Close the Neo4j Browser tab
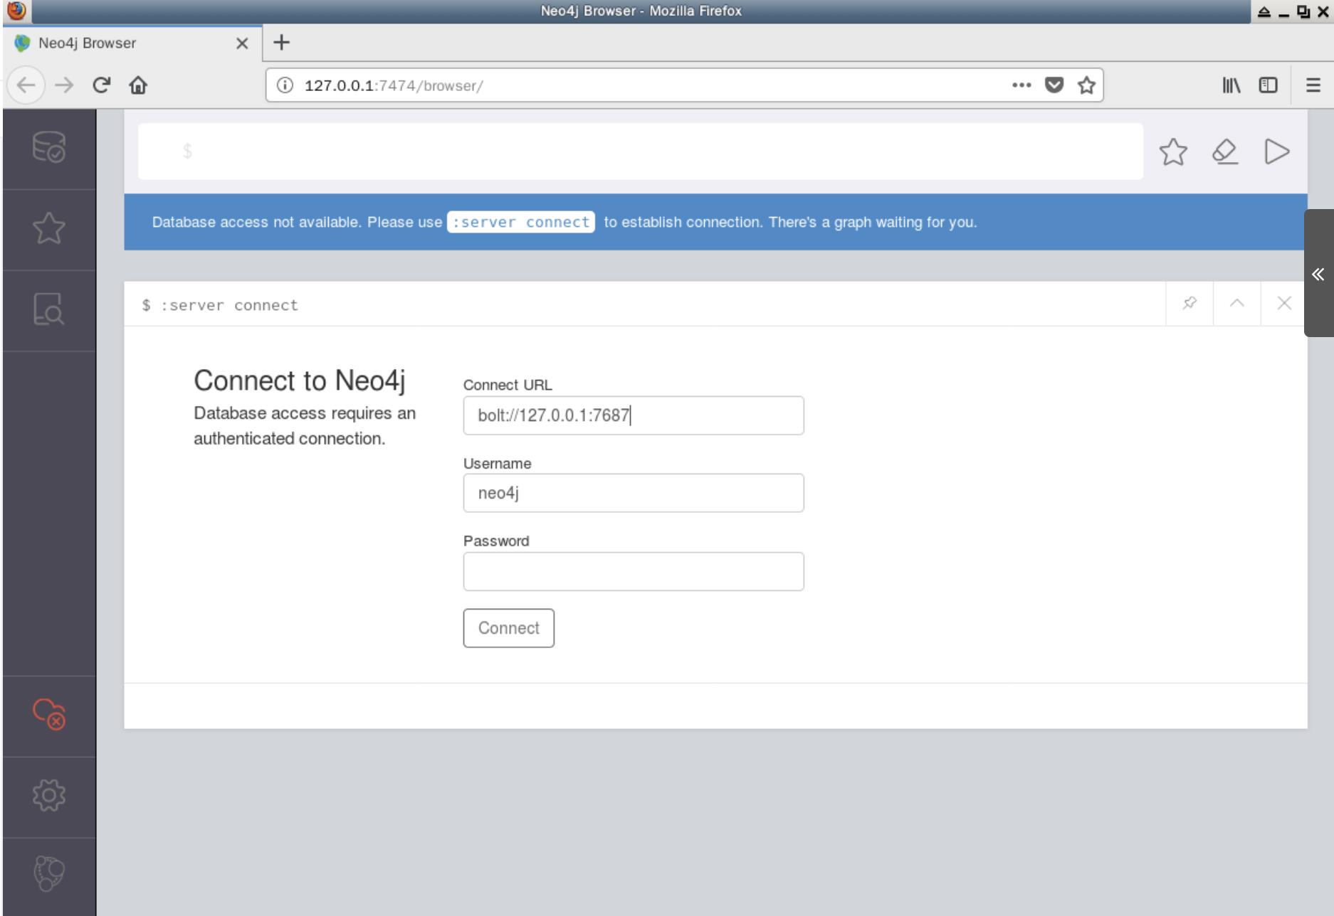The width and height of the screenshot is (1334, 916). (242, 43)
